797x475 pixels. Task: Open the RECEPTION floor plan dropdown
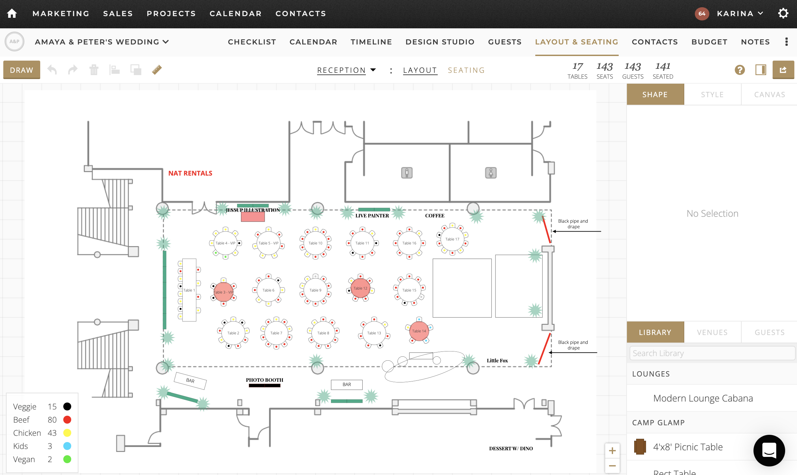(x=345, y=70)
